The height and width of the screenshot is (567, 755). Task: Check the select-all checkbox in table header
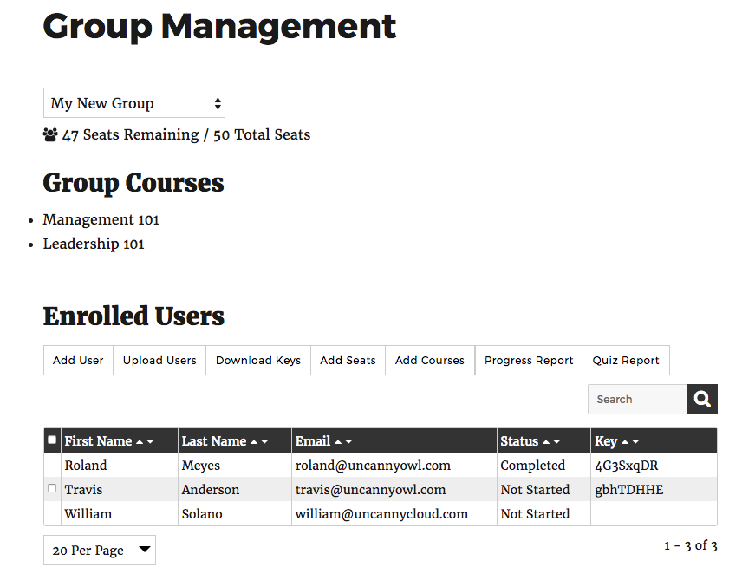point(52,440)
